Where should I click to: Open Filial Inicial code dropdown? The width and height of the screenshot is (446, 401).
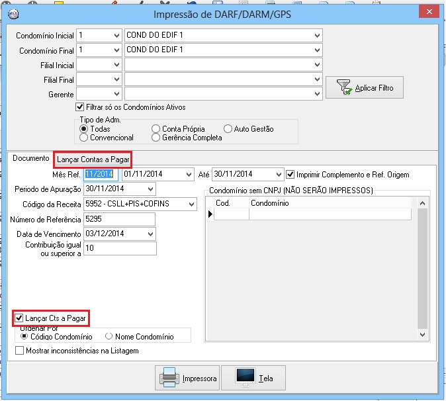click(116, 65)
